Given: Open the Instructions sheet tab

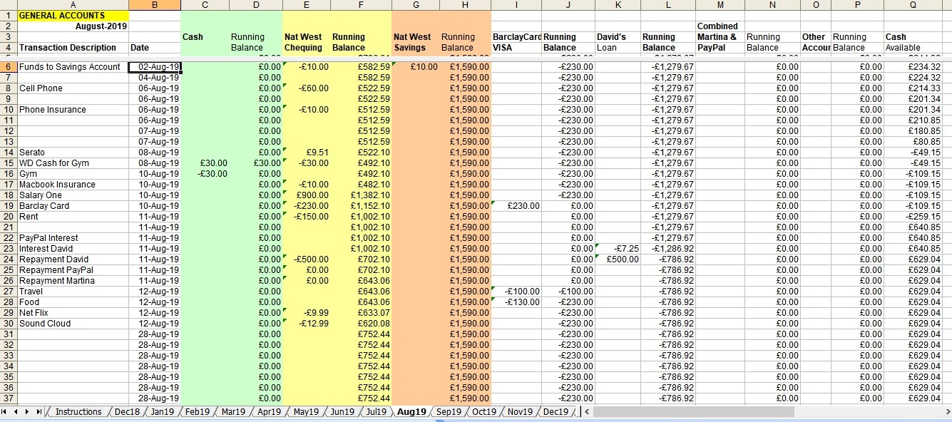Looking at the screenshot, I should point(78,412).
